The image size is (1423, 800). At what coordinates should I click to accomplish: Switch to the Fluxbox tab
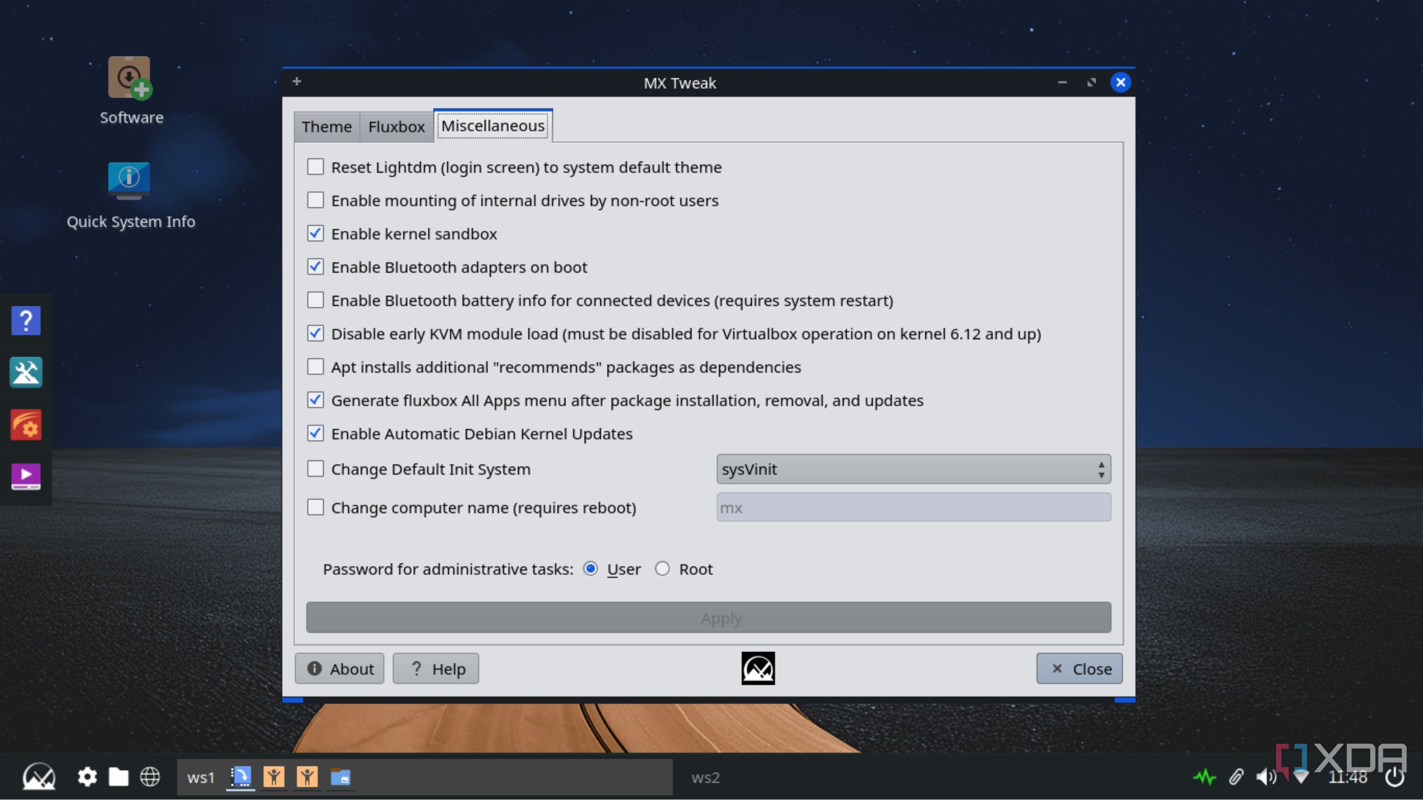point(397,126)
